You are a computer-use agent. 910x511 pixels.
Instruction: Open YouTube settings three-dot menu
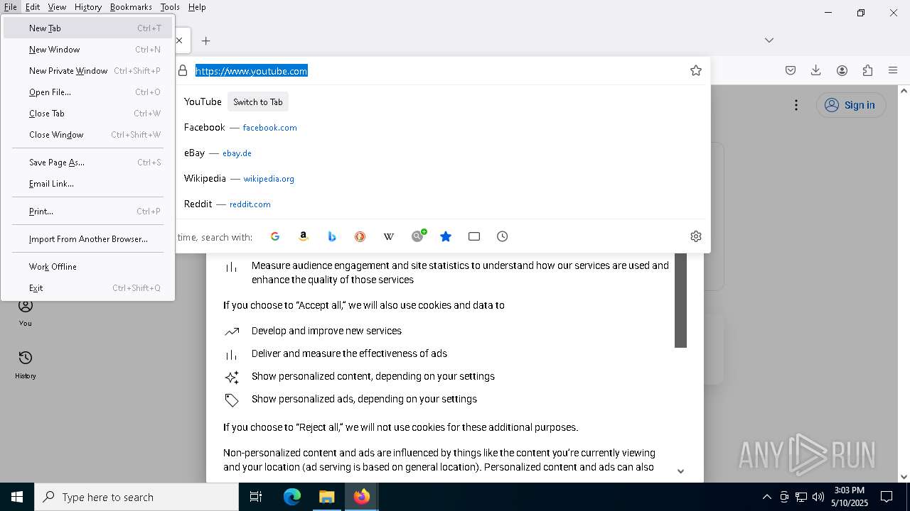796,105
